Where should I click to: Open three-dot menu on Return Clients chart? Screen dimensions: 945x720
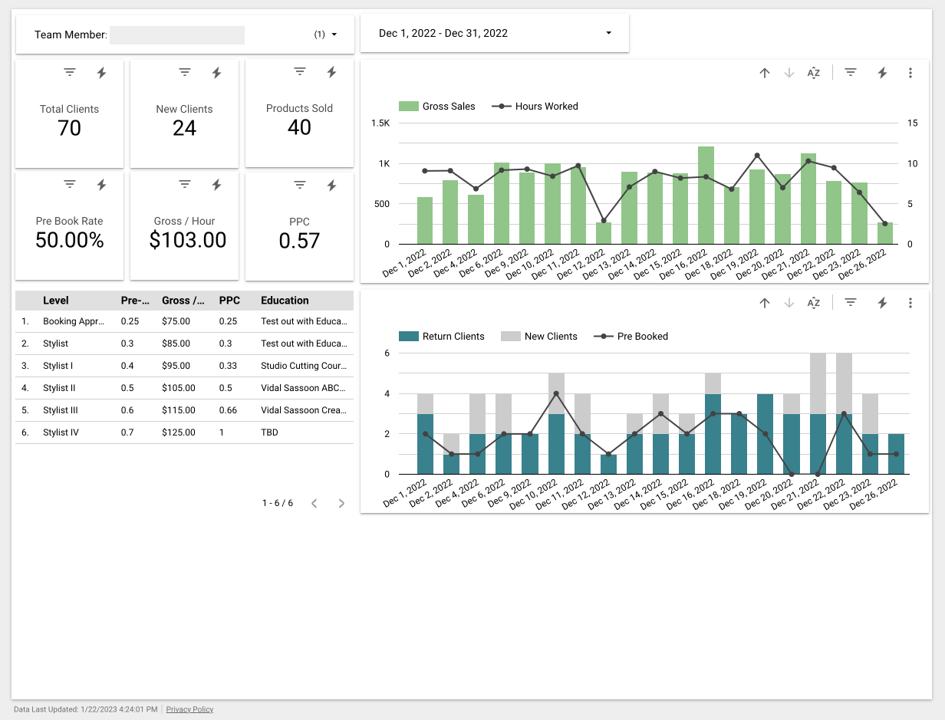click(910, 303)
